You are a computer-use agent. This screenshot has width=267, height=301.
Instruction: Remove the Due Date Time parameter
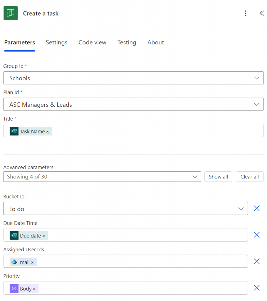[x=256, y=235]
